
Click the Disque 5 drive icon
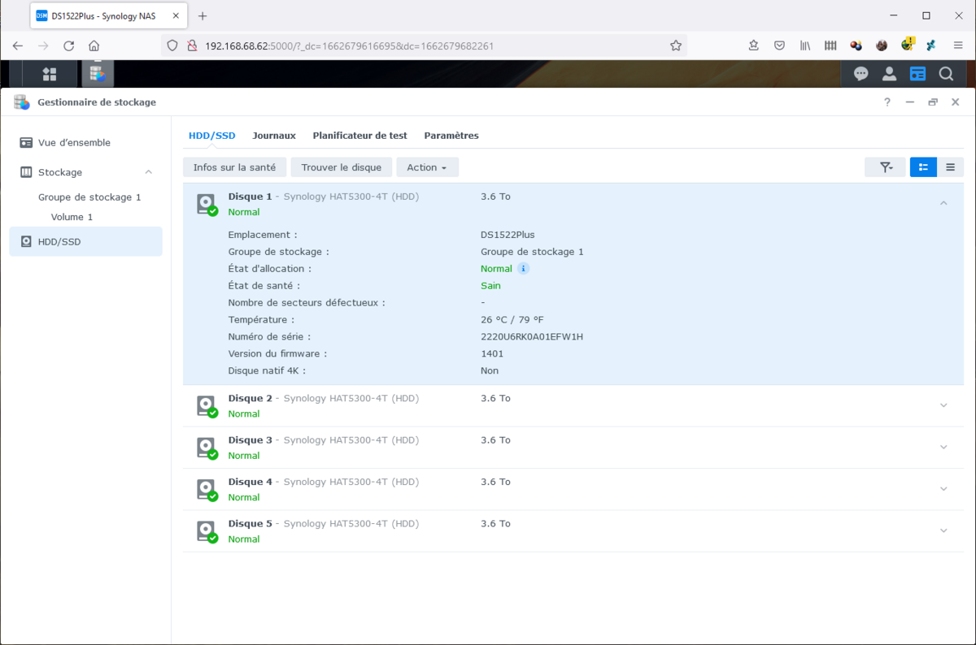tap(207, 531)
